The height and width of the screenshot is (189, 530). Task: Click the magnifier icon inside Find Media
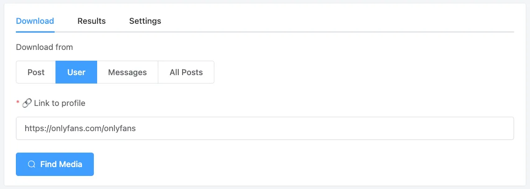[x=32, y=164]
